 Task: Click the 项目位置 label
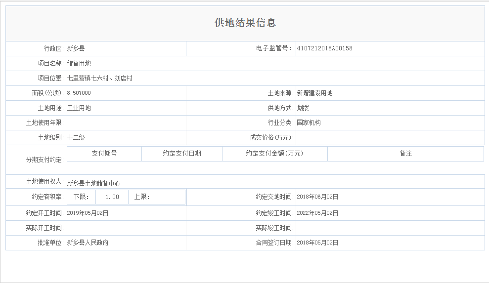(51, 78)
